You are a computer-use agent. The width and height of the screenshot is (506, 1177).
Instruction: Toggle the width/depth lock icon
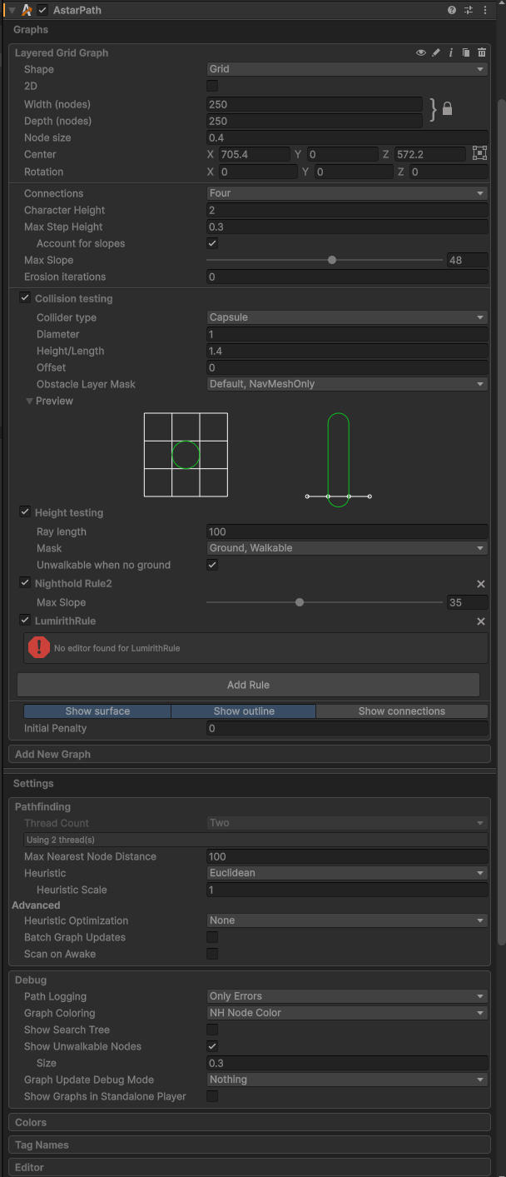click(x=447, y=109)
